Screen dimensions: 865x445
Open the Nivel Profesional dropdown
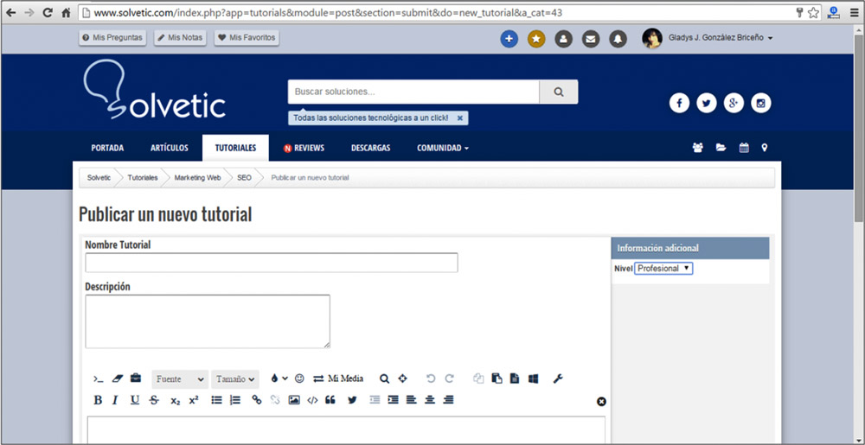click(663, 268)
